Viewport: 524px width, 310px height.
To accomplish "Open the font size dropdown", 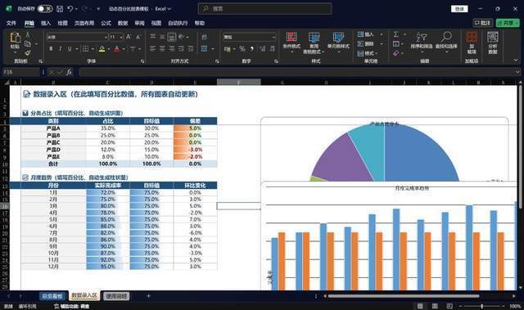I will tap(121, 37).
